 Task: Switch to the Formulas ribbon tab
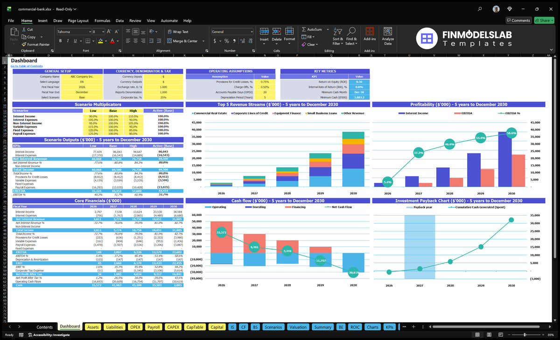[102, 21]
